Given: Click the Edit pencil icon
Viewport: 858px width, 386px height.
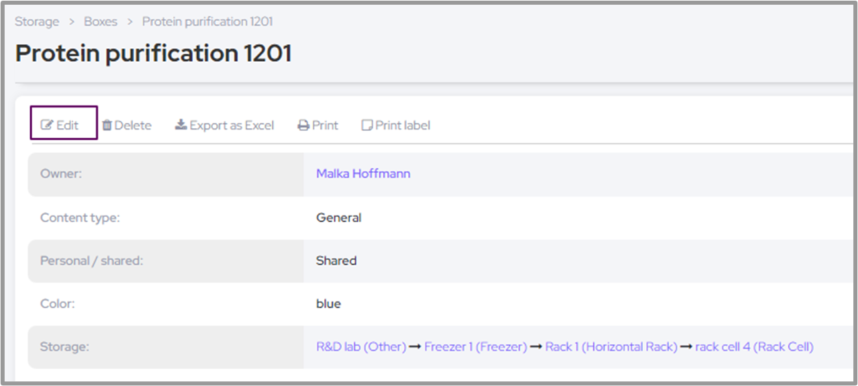Looking at the screenshot, I should (x=47, y=126).
